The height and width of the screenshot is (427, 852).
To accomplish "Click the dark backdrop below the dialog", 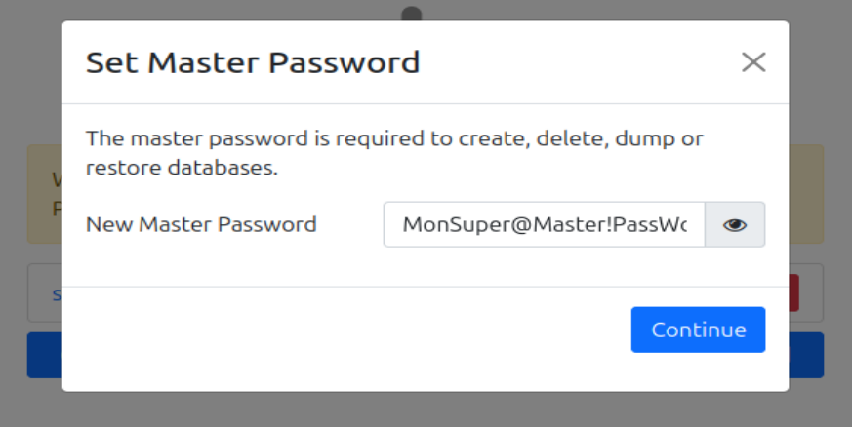I will point(426,409).
